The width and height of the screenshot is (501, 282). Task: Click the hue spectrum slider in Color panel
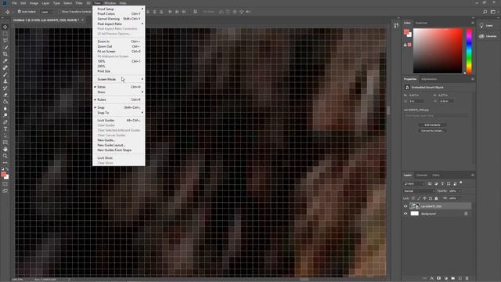coord(469,50)
